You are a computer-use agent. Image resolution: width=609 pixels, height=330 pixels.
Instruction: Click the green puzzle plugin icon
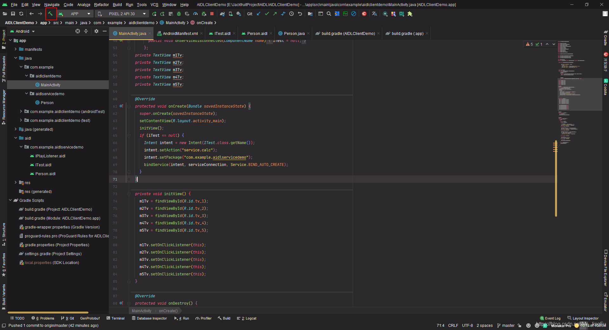[x=410, y=14]
